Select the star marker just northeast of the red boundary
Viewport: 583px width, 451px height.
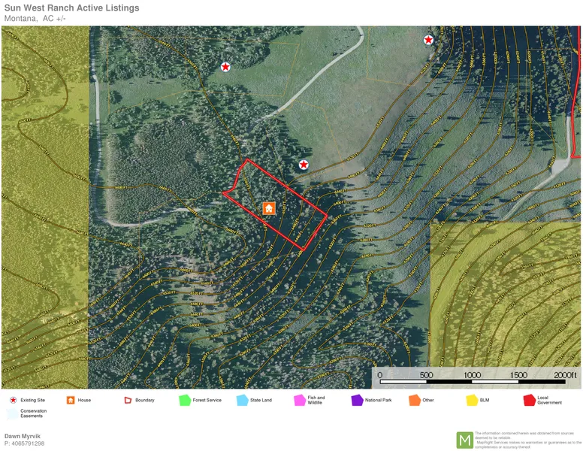[x=304, y=165]
